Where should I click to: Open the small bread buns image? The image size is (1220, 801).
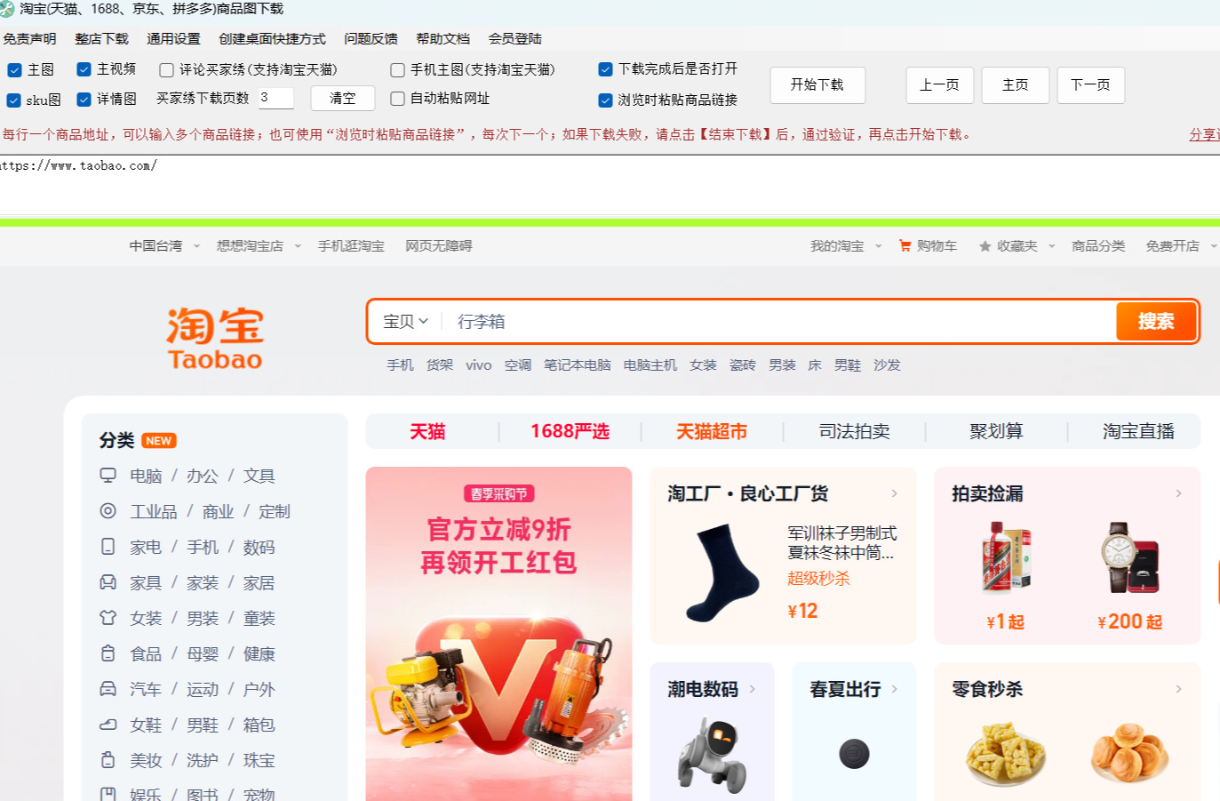click(x=1129, y=754)
